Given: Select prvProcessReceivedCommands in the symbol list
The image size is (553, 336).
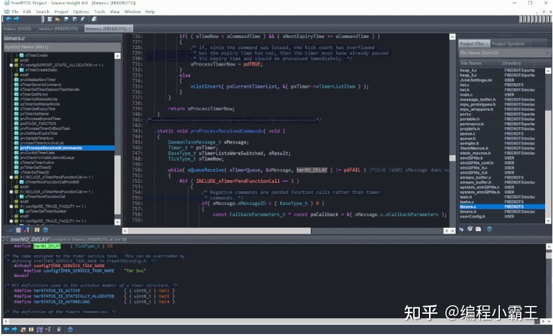Looking at the screenshot, I should tap(51, 148).
